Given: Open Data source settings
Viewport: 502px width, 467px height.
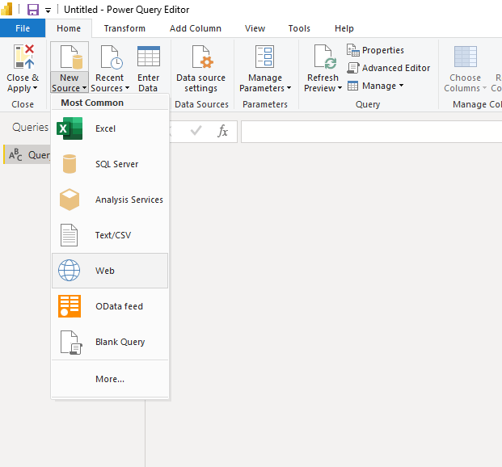Looking at the screenshot, I should [200, 68].
